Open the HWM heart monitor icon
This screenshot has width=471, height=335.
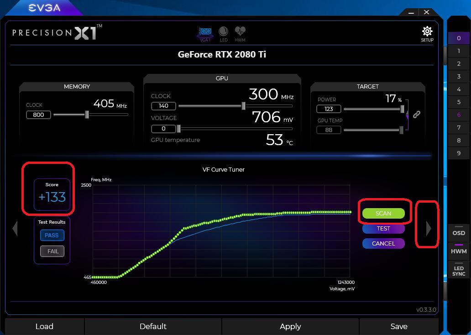click(x=240, y=34)
